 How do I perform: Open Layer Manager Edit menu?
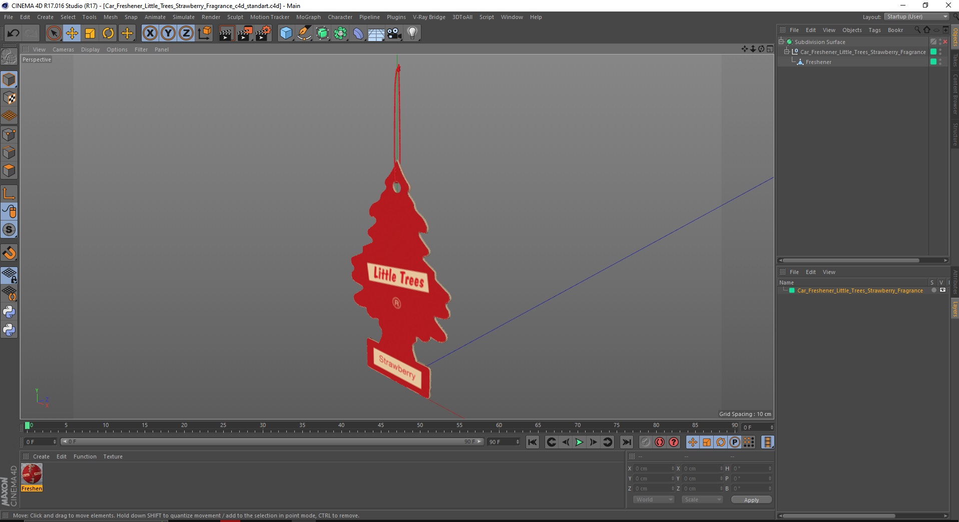811,272
